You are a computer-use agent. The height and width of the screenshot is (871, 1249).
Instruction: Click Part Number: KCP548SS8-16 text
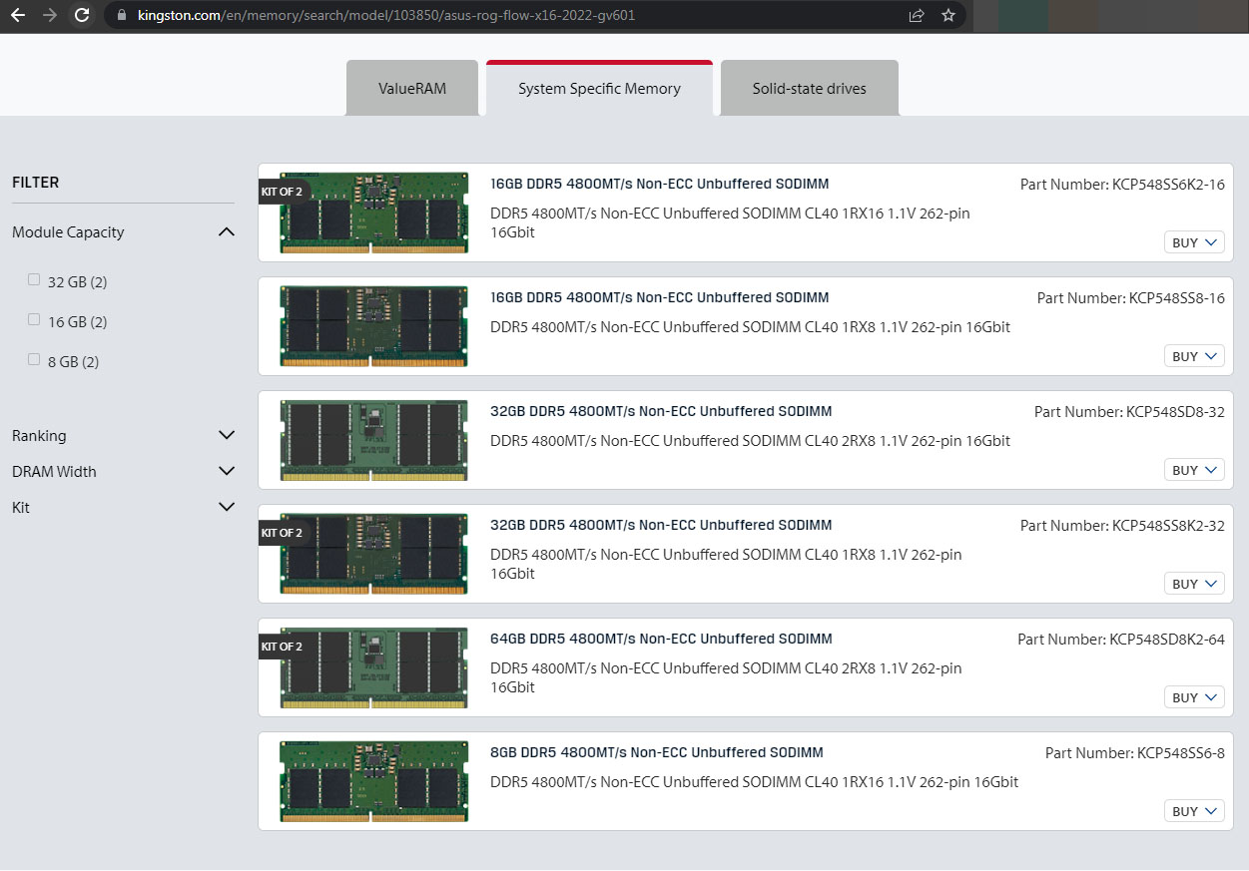coord(1131,298)
